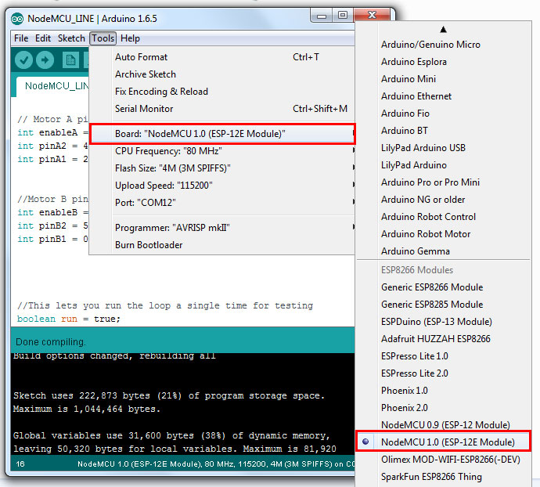Viewport: 540px width, 487px height.
Task: Click the New sketch toolbar icon
Action: (70, 60)
